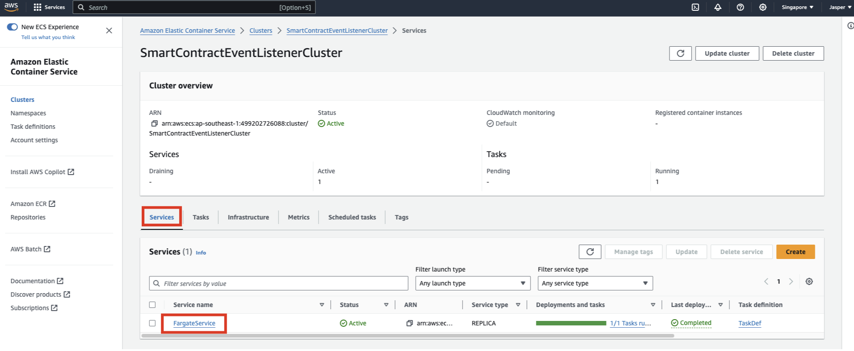854x351 pixels.
Task: Click the cluster refresh button
Action: pyautogui.click(x=680, y=53)
